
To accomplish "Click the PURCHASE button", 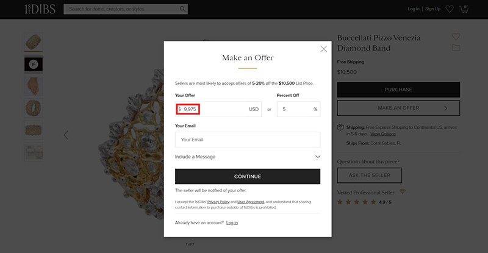I will point(398,90).
